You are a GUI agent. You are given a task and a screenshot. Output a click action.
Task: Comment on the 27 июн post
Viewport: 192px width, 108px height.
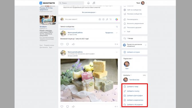tap(68, 44)
